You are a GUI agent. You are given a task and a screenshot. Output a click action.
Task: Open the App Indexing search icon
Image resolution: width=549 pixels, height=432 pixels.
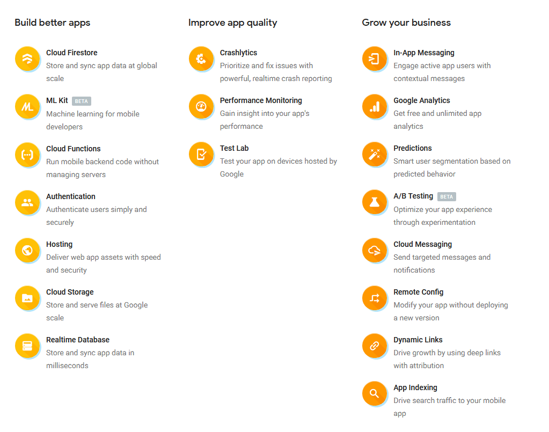point(375,393)
